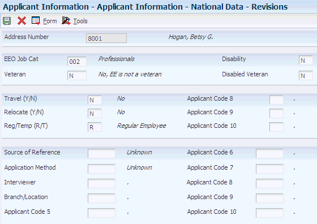The image size is (317, 224).
Task: Focus the Source of Reference field
Action: (x=101, y=153)
